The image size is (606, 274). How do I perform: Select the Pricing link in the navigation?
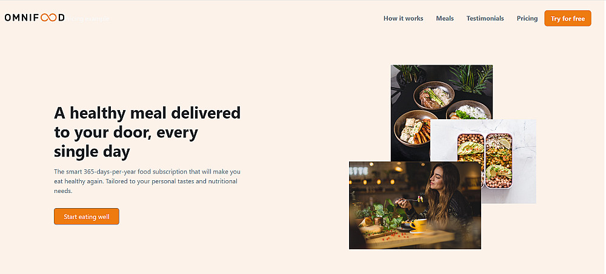click(x=527, y=18)
